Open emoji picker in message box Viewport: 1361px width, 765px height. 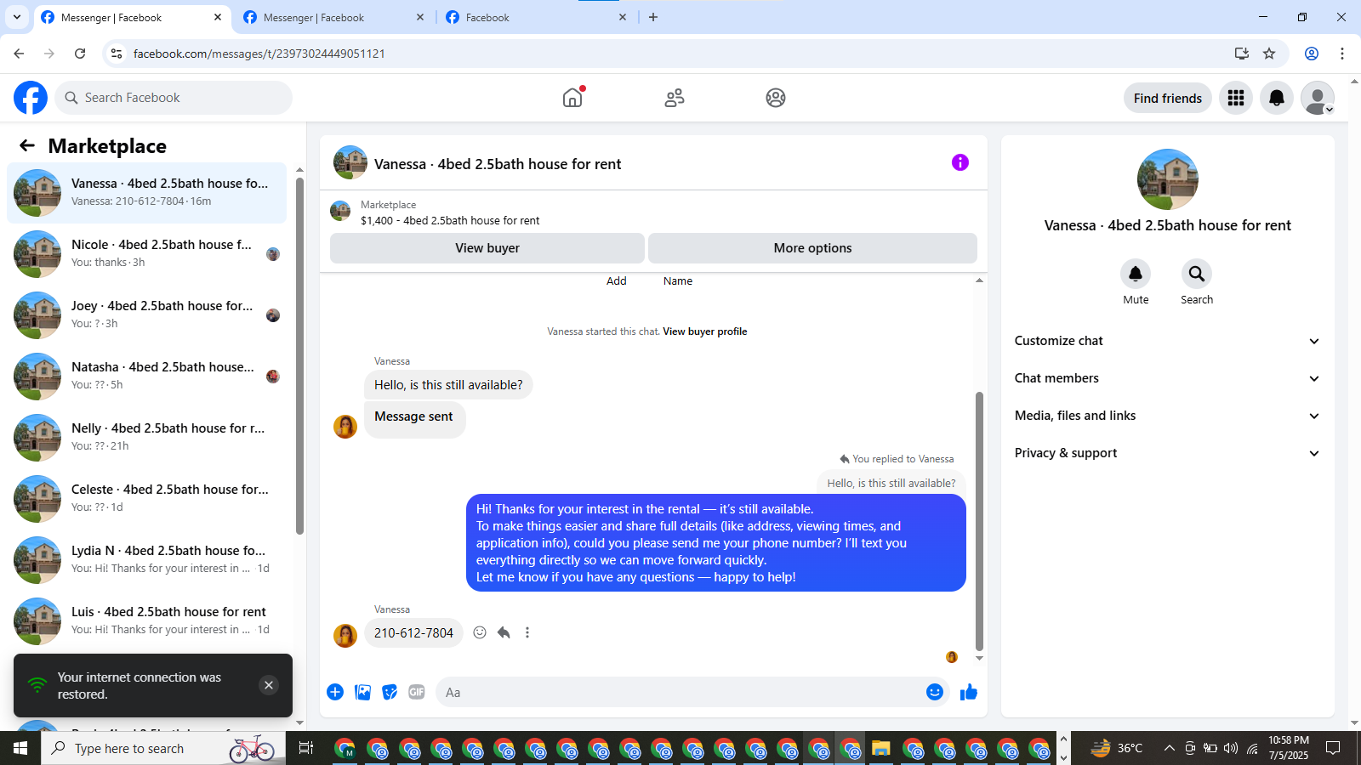tap(935, 692)
